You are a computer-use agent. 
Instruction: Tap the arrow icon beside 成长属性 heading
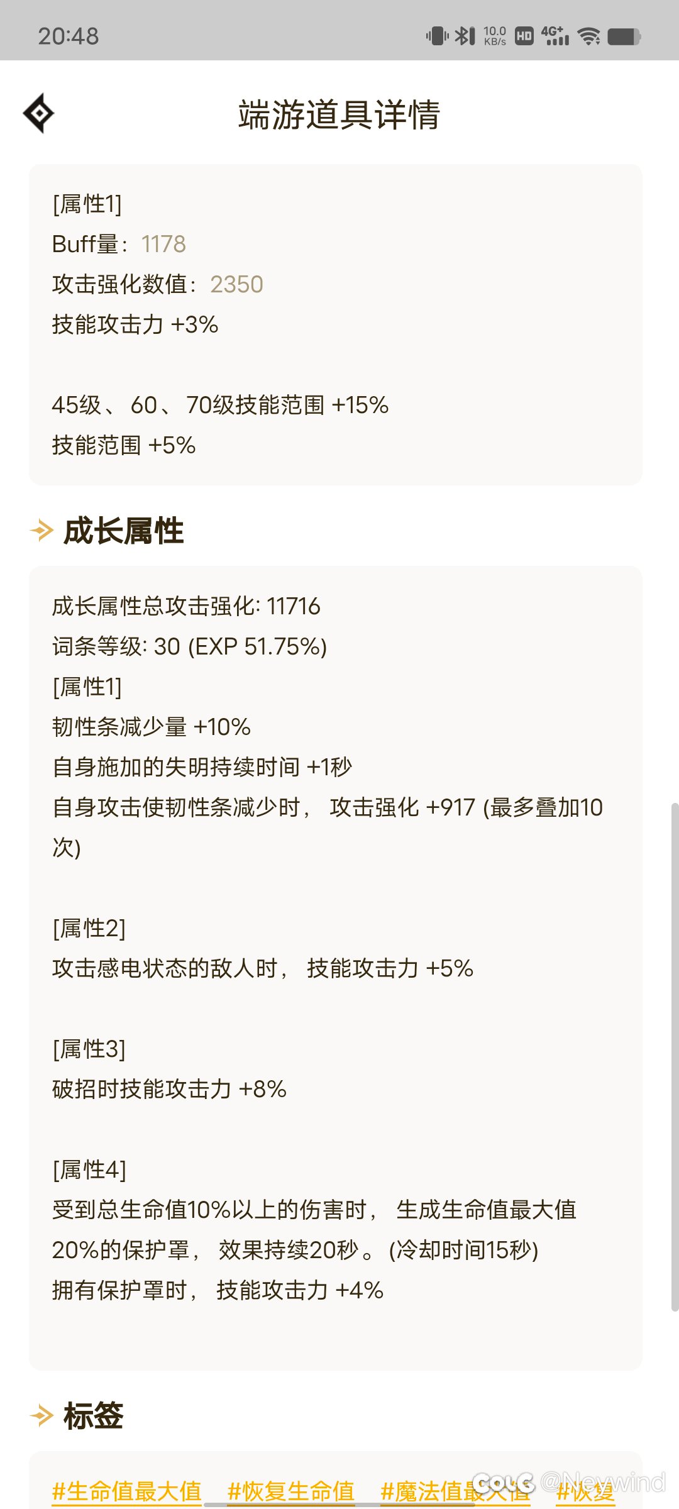point(41,531)
